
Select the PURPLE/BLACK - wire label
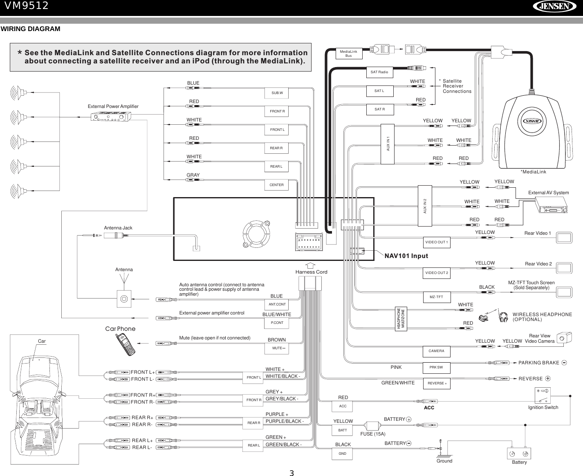pos(285,421)
